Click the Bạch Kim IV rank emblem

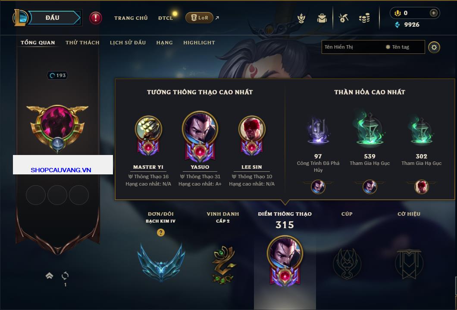(x=161, y=263)
